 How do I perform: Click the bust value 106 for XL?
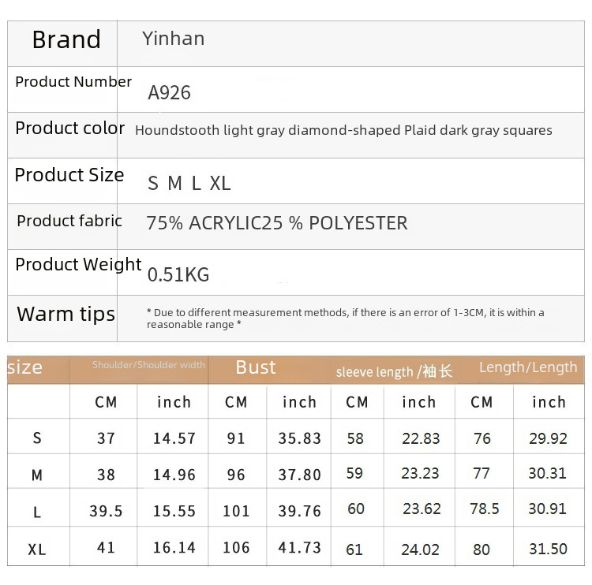pos(236,548)
